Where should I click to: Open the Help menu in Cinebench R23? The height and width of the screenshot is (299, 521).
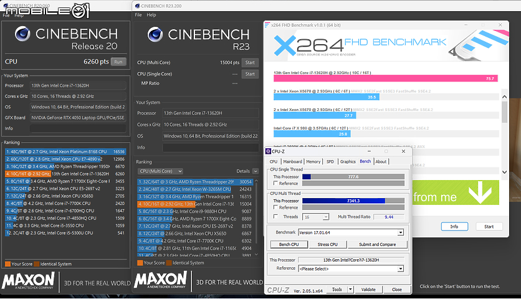point(151,15)
